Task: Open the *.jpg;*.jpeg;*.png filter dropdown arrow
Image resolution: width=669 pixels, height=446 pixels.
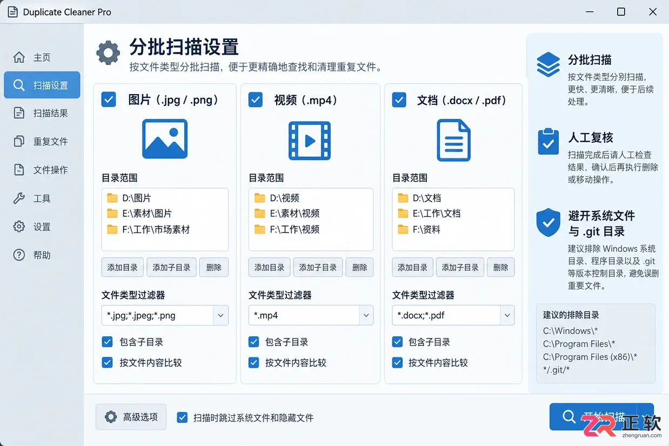Action: click(x=220, y=315)
